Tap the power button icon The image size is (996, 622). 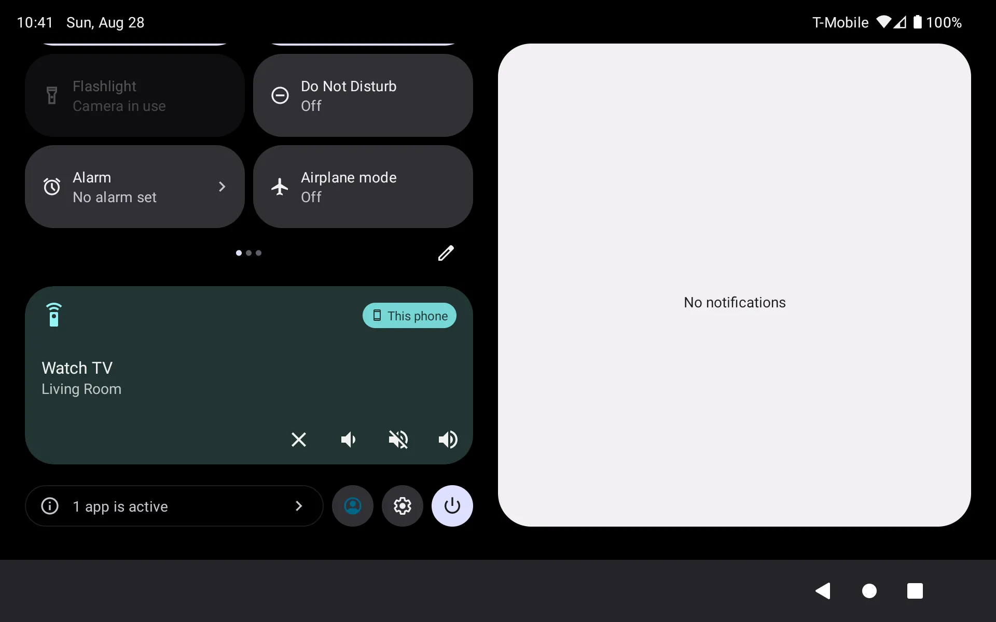[453, 506]
